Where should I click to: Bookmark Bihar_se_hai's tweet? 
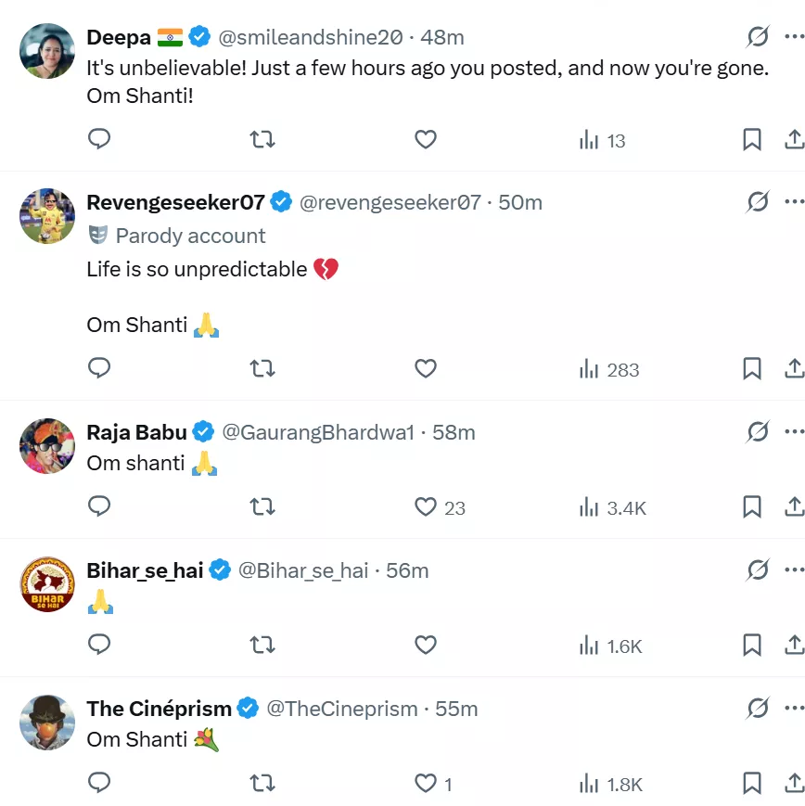point(751,646)
